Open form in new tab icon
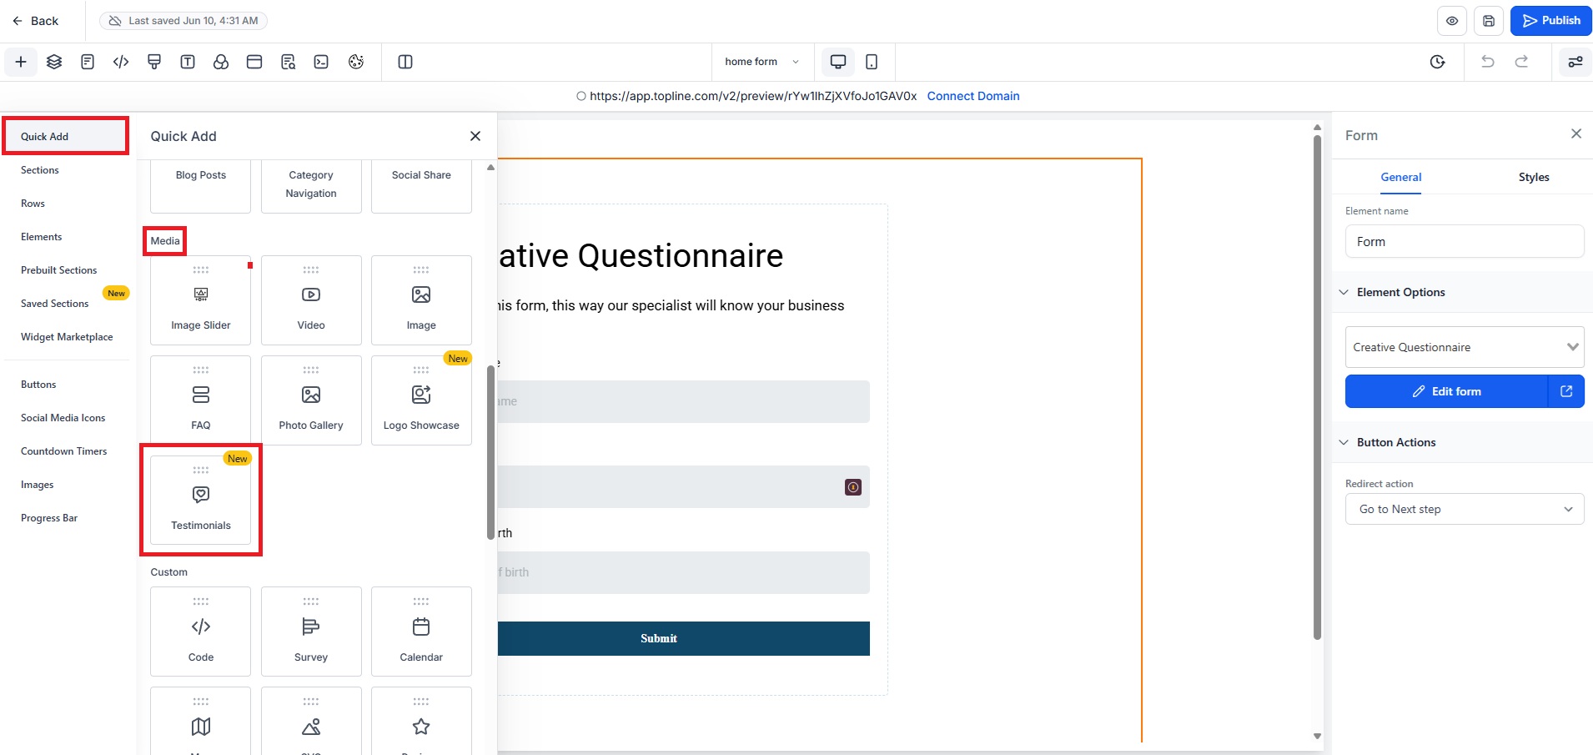 (1566, 391)
